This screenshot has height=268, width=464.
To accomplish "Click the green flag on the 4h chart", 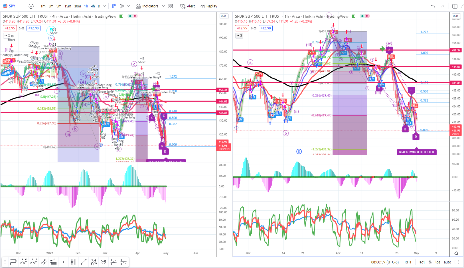I will coord(121,16).
